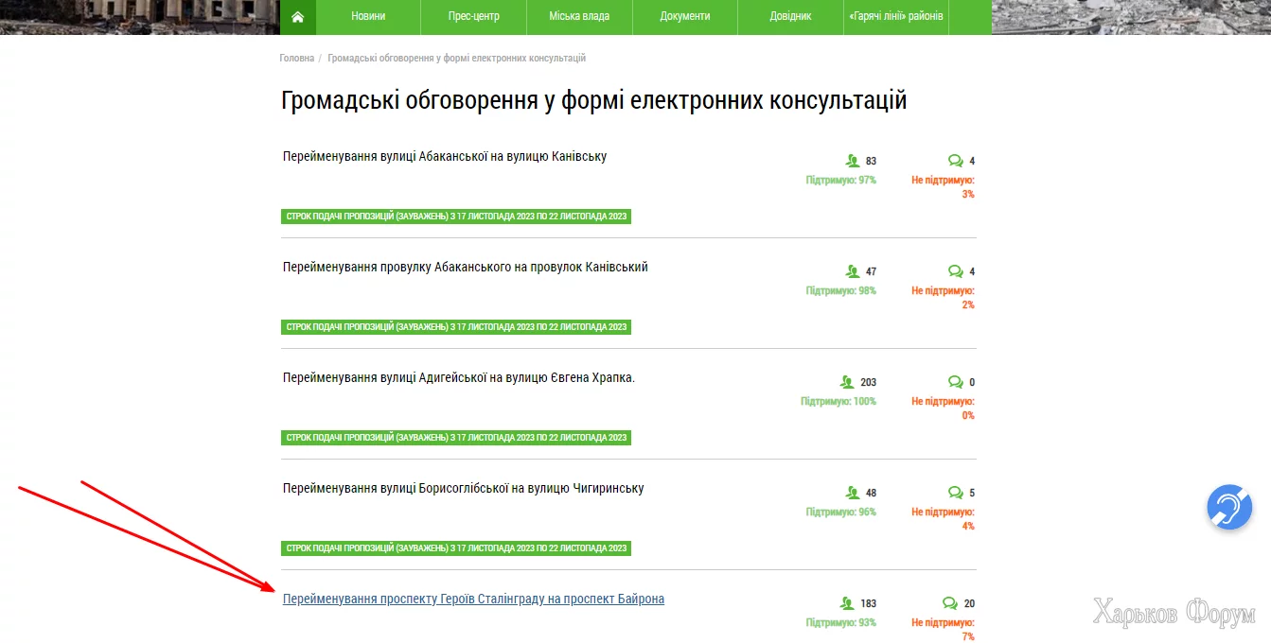Go to the home page icon
This screenshot has height=643, width=1271.
tap(298, 16)
